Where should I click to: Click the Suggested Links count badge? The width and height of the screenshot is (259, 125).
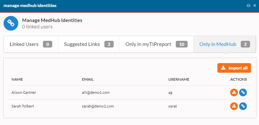(109, 44)
